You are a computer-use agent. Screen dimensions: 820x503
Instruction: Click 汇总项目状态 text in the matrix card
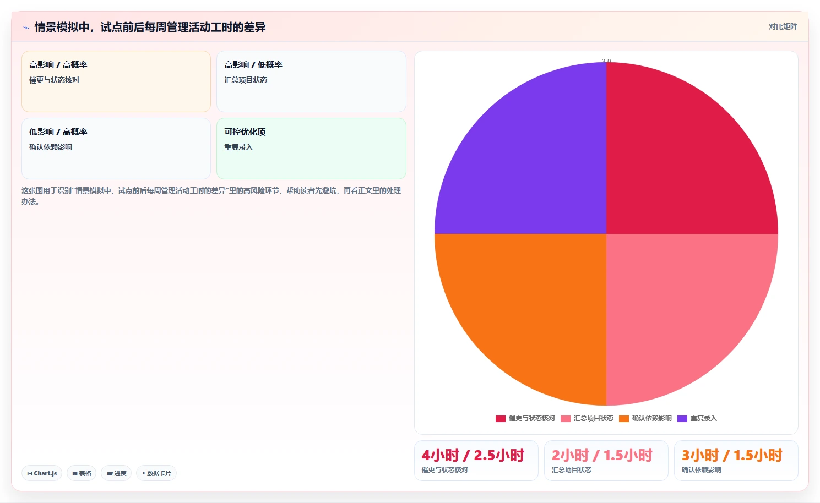coord(246,80)
